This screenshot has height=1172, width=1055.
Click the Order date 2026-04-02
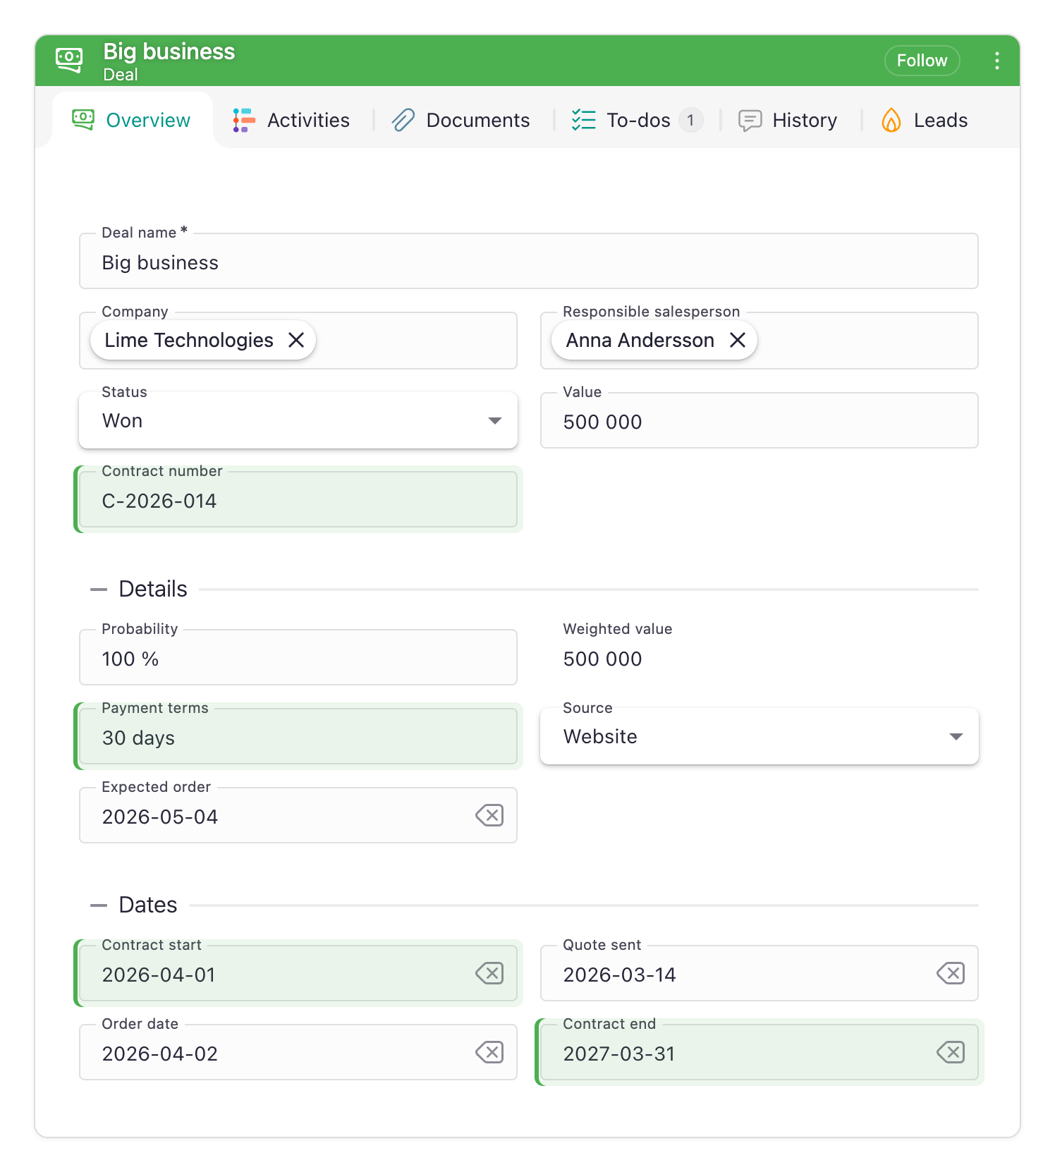(160, 1054)
